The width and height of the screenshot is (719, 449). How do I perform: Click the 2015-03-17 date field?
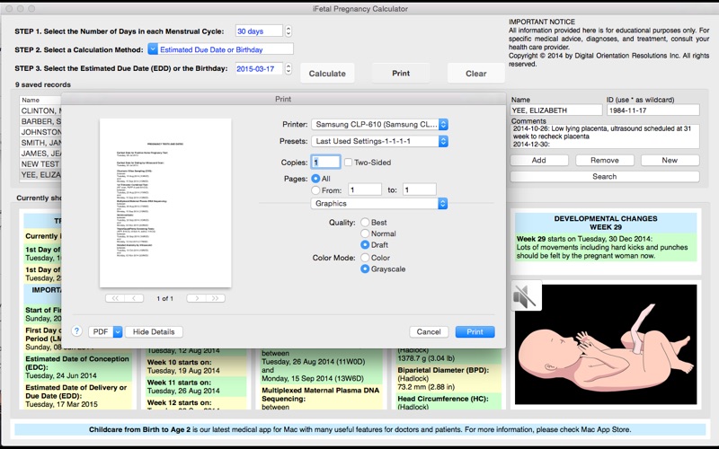(x=259, y=69)
